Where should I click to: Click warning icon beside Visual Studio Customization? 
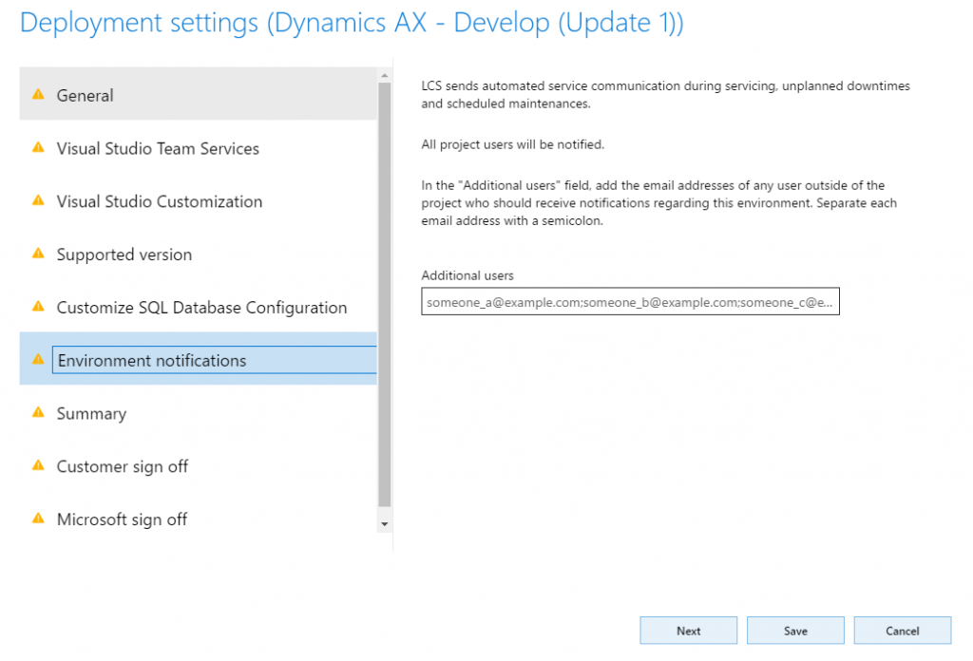38,200
